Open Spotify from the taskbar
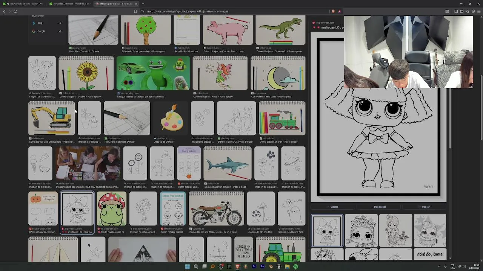The width and height of the screenshot is (483, 271). click(x=295, y=266)
